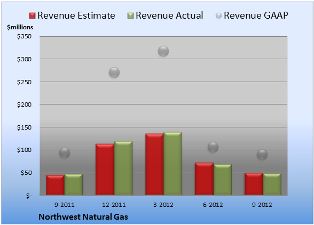Screen dimensions: 314x225
Task: Click the $- zero axis label
Action: pos(29,196)
